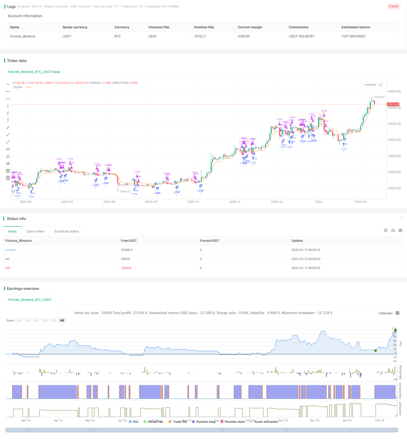Open the earnings chart hamburger menu

tap(397, 313)
